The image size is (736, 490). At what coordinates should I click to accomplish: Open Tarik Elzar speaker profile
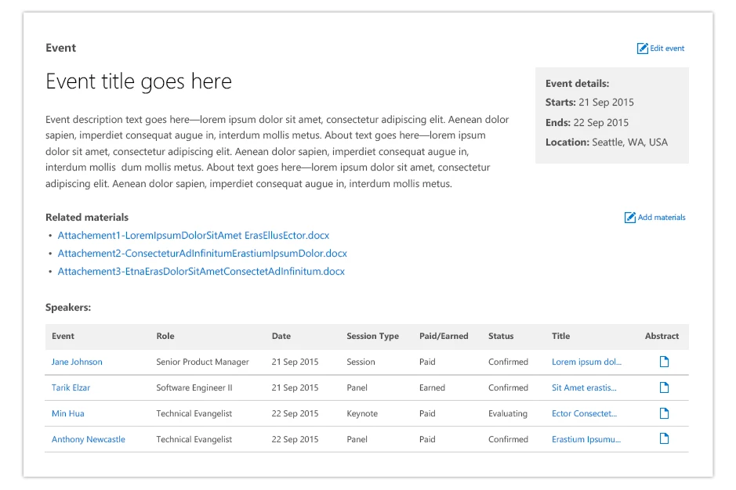[71, 388]
